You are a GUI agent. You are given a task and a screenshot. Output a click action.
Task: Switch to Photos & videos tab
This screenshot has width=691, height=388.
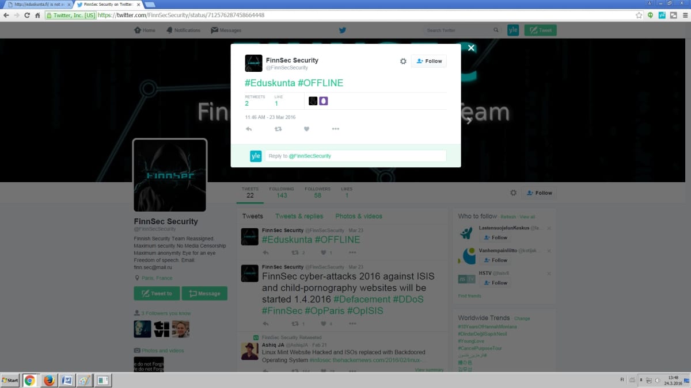[x=359, y=216]
